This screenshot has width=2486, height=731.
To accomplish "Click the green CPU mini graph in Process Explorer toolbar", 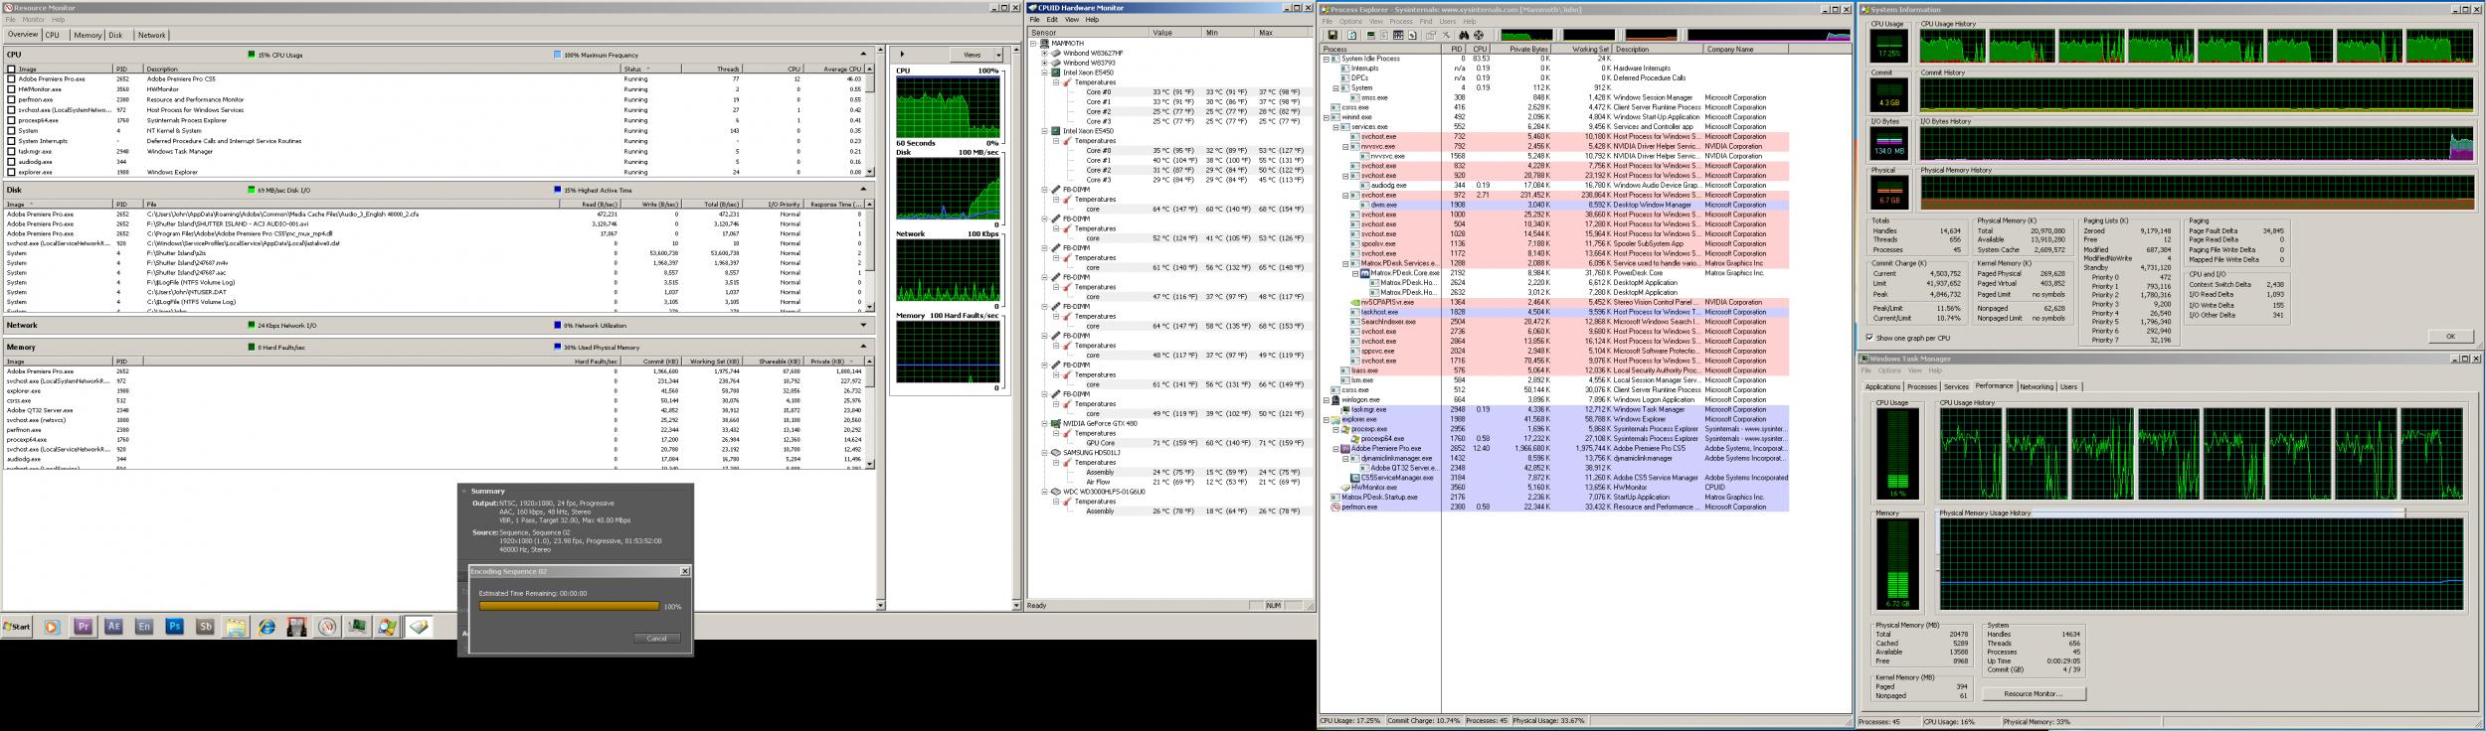I will (x=1526, y=35).
